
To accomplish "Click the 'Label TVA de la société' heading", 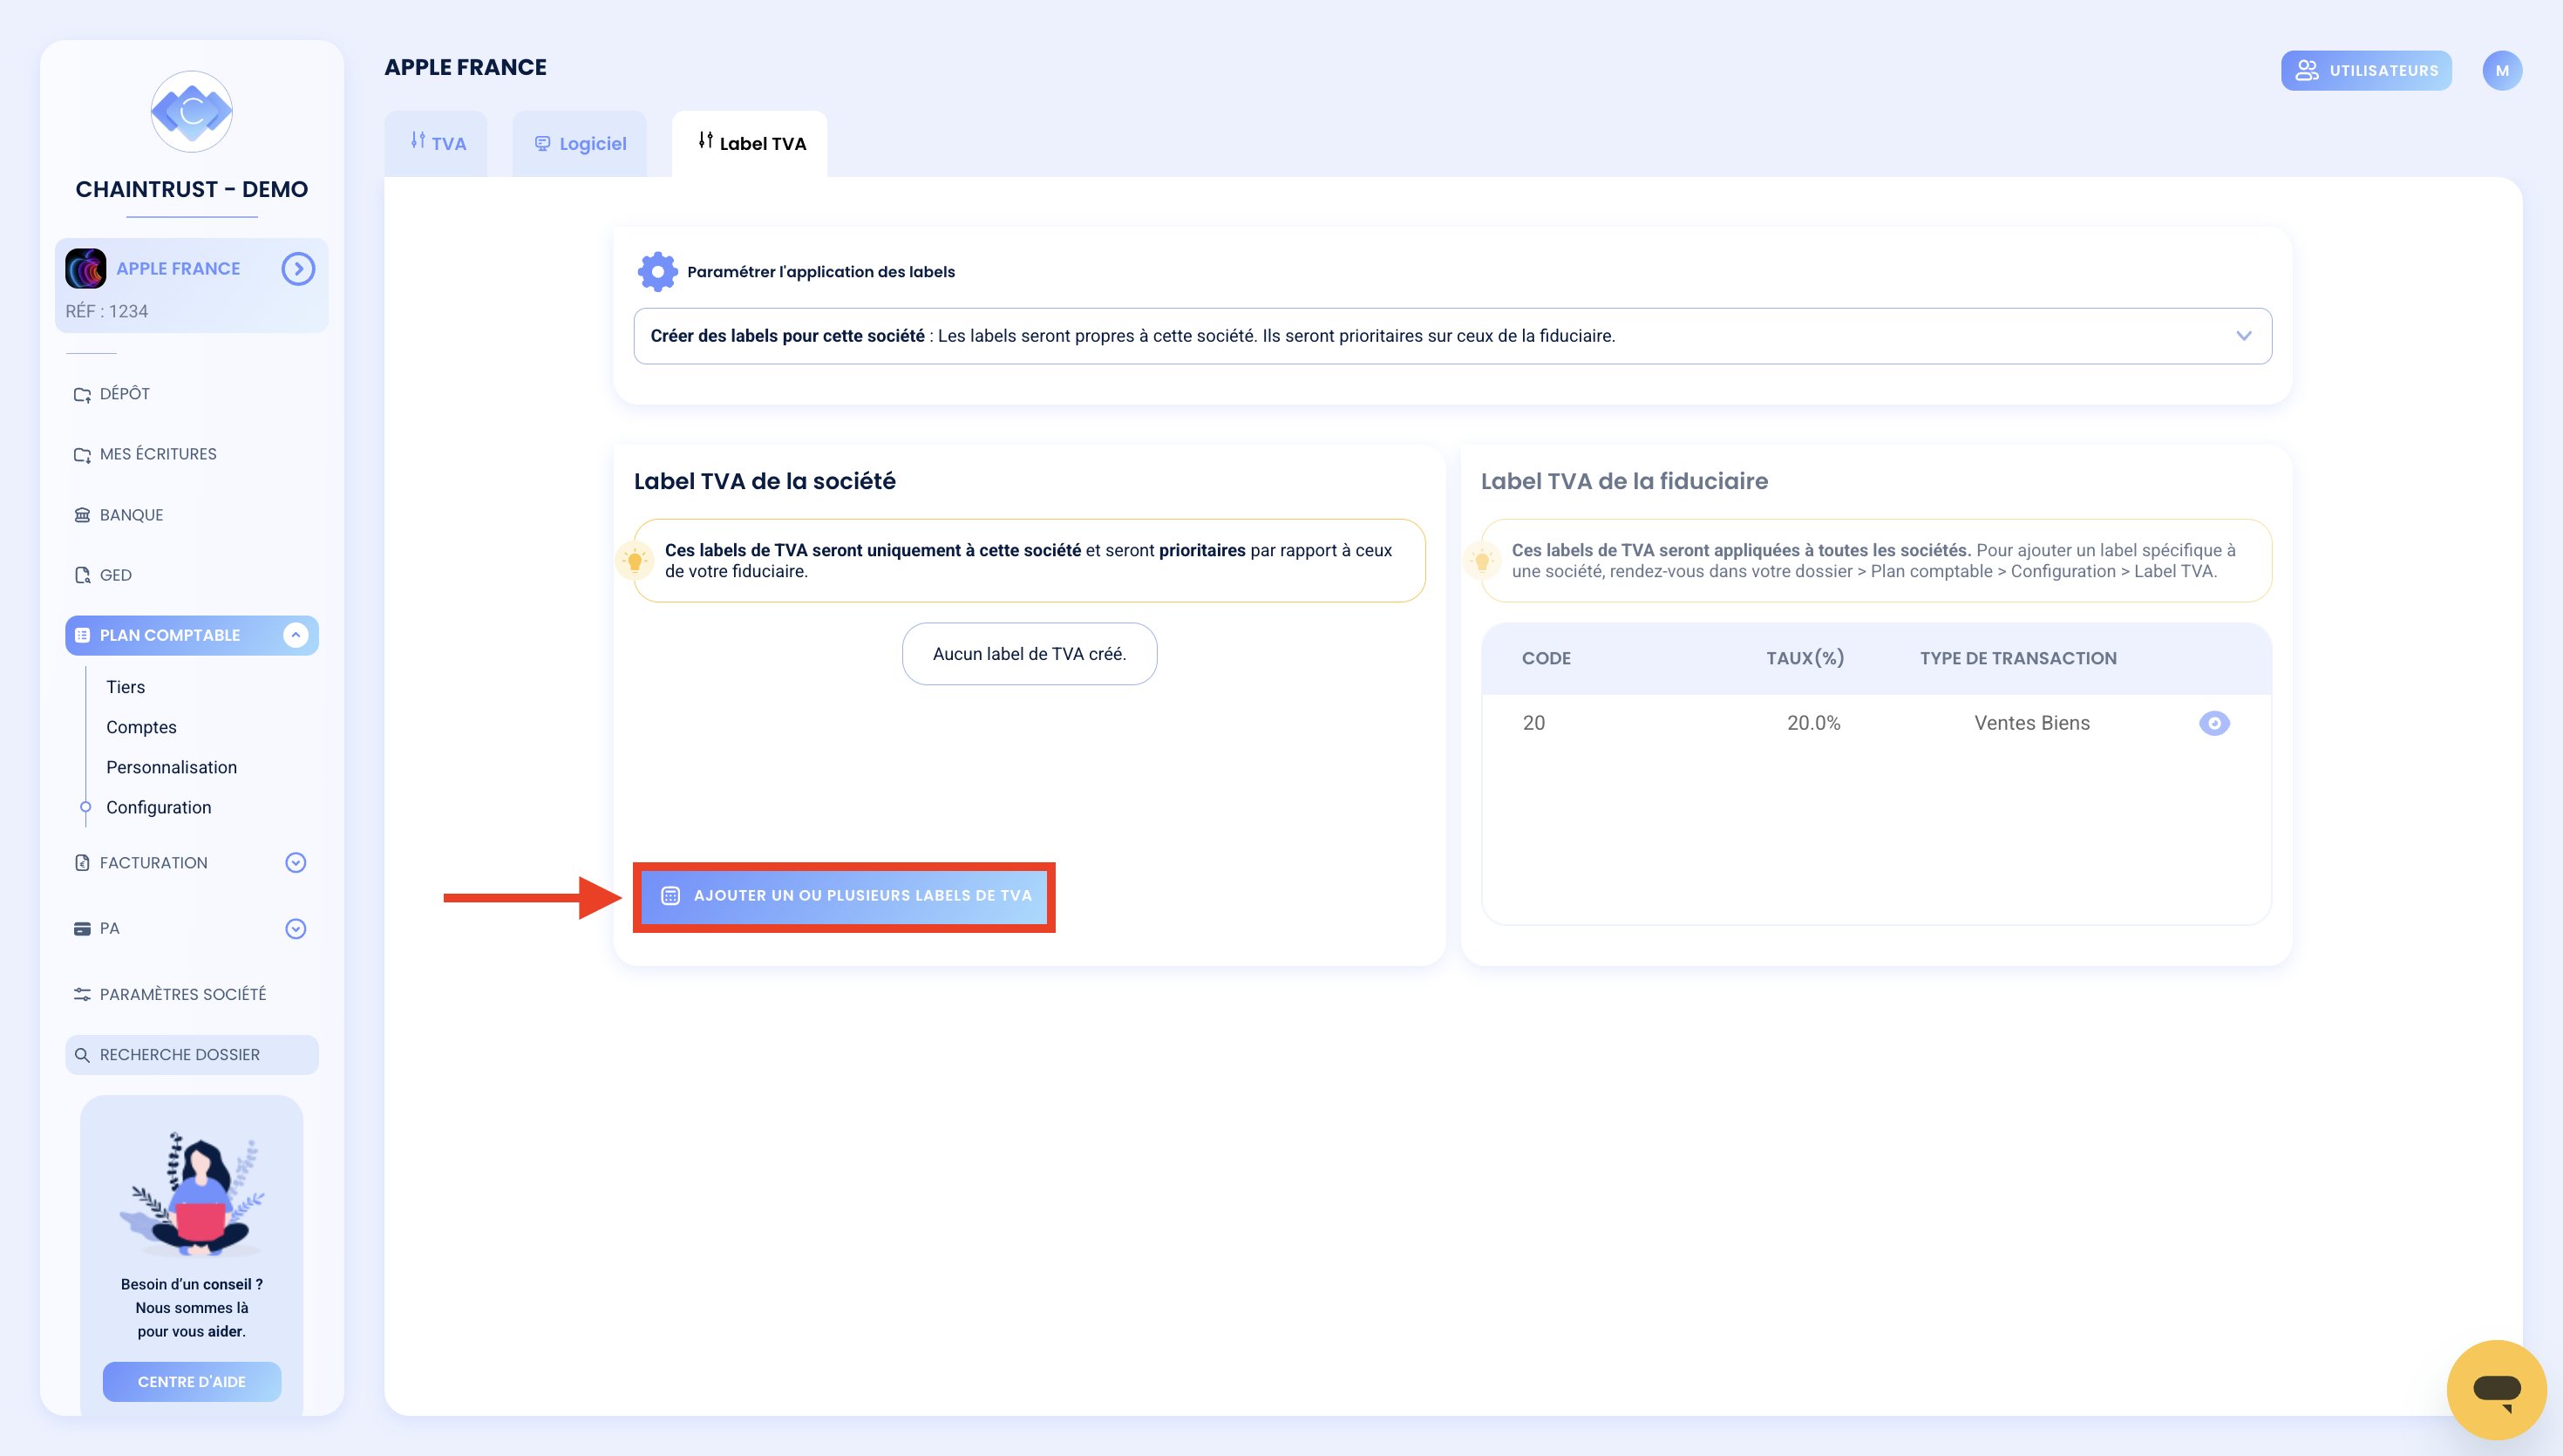I will tap(765, 481).
